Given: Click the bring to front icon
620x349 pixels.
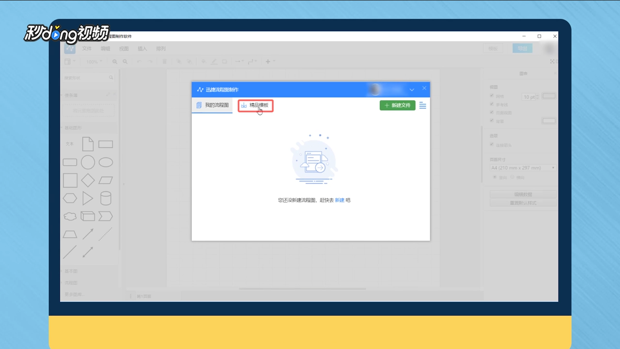Looking at the screenshot, I should [179, 62].
